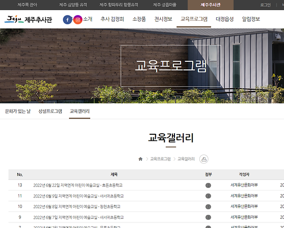Select the 교육갤러리 subtab

click(80, 111)
